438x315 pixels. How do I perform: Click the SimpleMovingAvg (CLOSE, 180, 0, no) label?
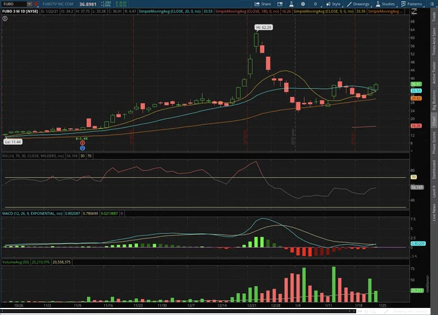coord(247,12)
